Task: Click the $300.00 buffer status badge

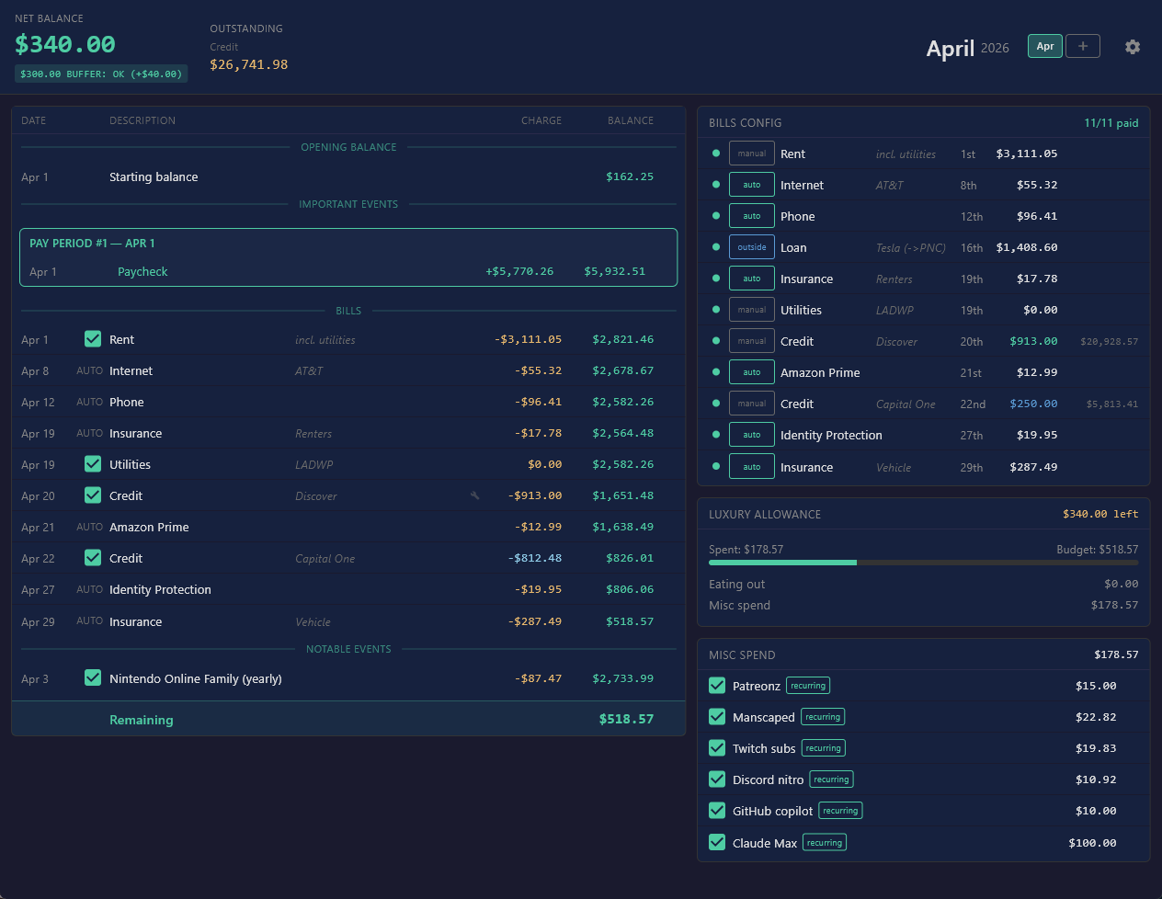Action: coord(101,74)
